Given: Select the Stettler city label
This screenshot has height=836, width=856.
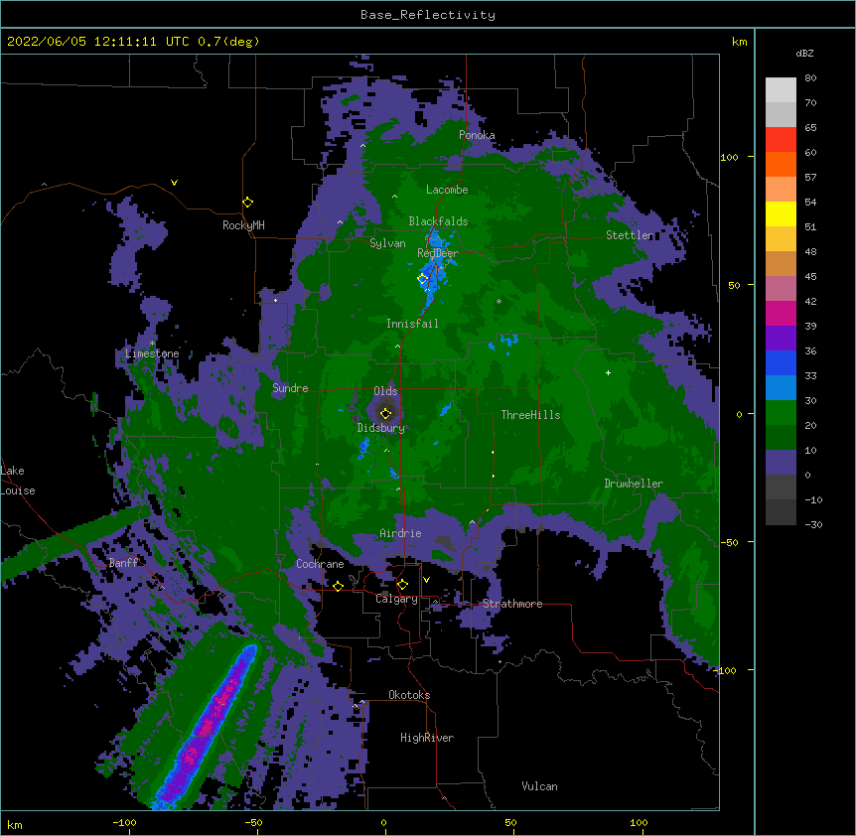Looking at the screenshot, I should [x=630, y=235].
